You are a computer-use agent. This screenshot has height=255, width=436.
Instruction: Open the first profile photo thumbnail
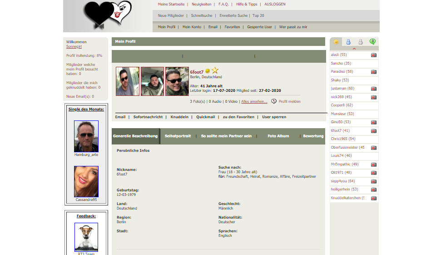click(x=128, y=81)
